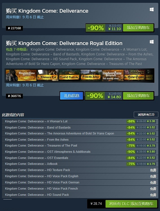Image resolution: width=160 pixels, height=211 pixels.
Task: Open A Woman's Lot DLC row
Action: tap(80, 121)
